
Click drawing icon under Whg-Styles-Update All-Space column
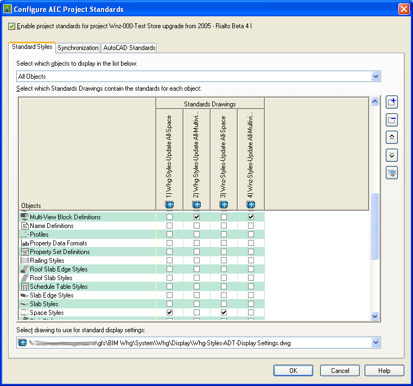click(x=169, y=205)
